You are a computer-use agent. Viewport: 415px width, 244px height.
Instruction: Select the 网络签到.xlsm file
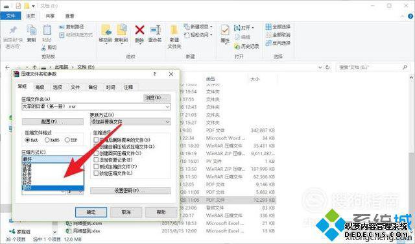[84, 223]
